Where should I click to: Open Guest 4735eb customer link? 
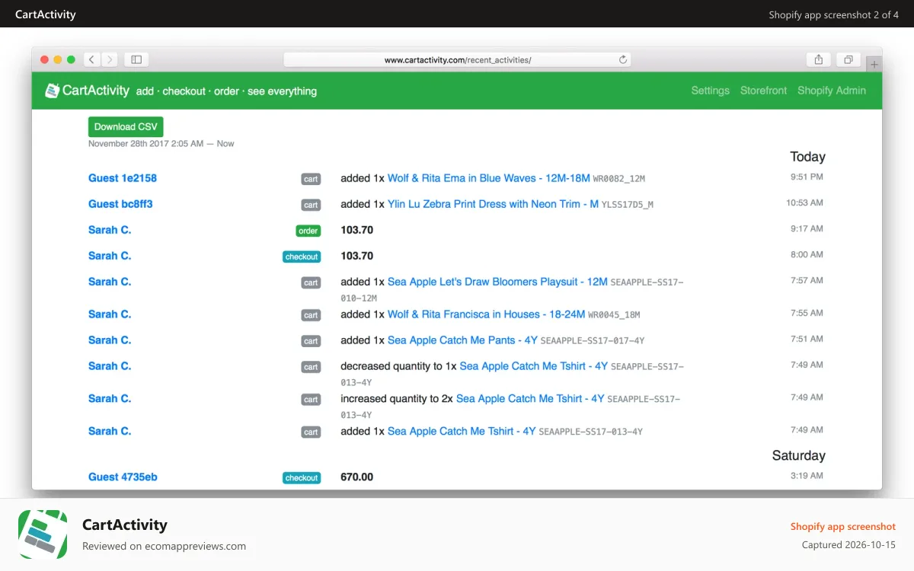[x=123, y=477]
